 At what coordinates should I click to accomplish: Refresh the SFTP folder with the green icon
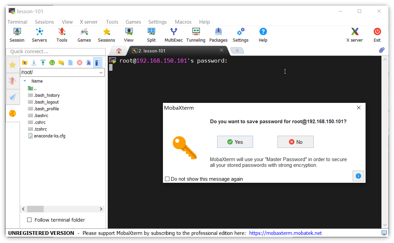(x=52, y=63)
